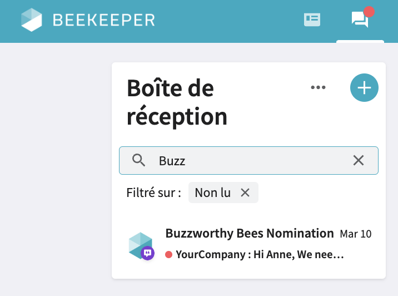
Task: Open the Buzzworthy Bees Nomination conversation
Action: [x=249, y=233]
